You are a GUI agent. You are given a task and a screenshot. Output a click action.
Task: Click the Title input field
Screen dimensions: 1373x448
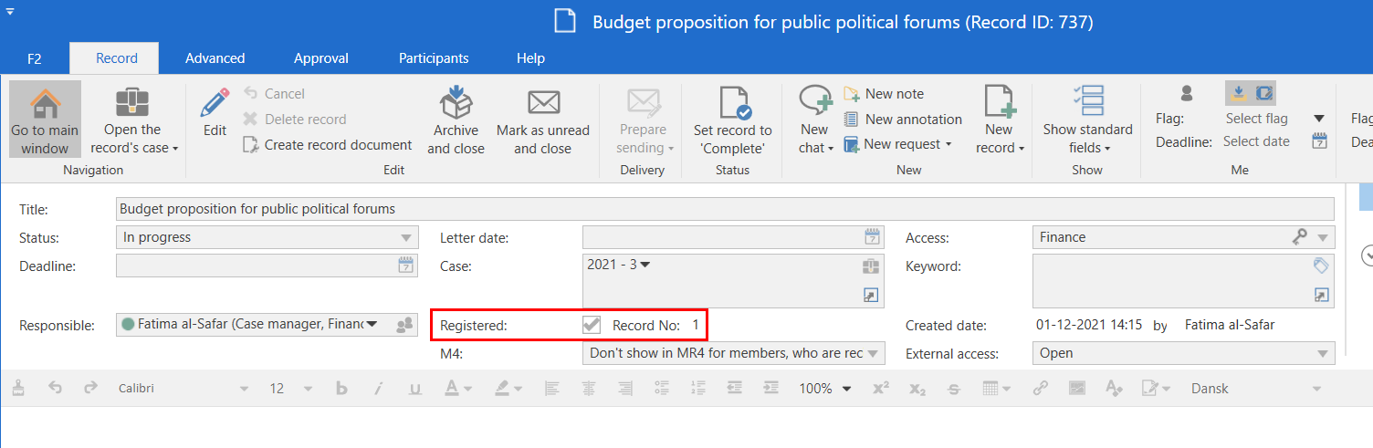(725, 209)
